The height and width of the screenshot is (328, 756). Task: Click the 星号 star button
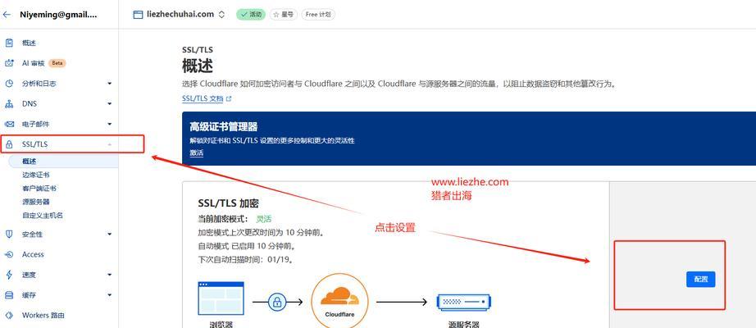[x=284, y=15]
